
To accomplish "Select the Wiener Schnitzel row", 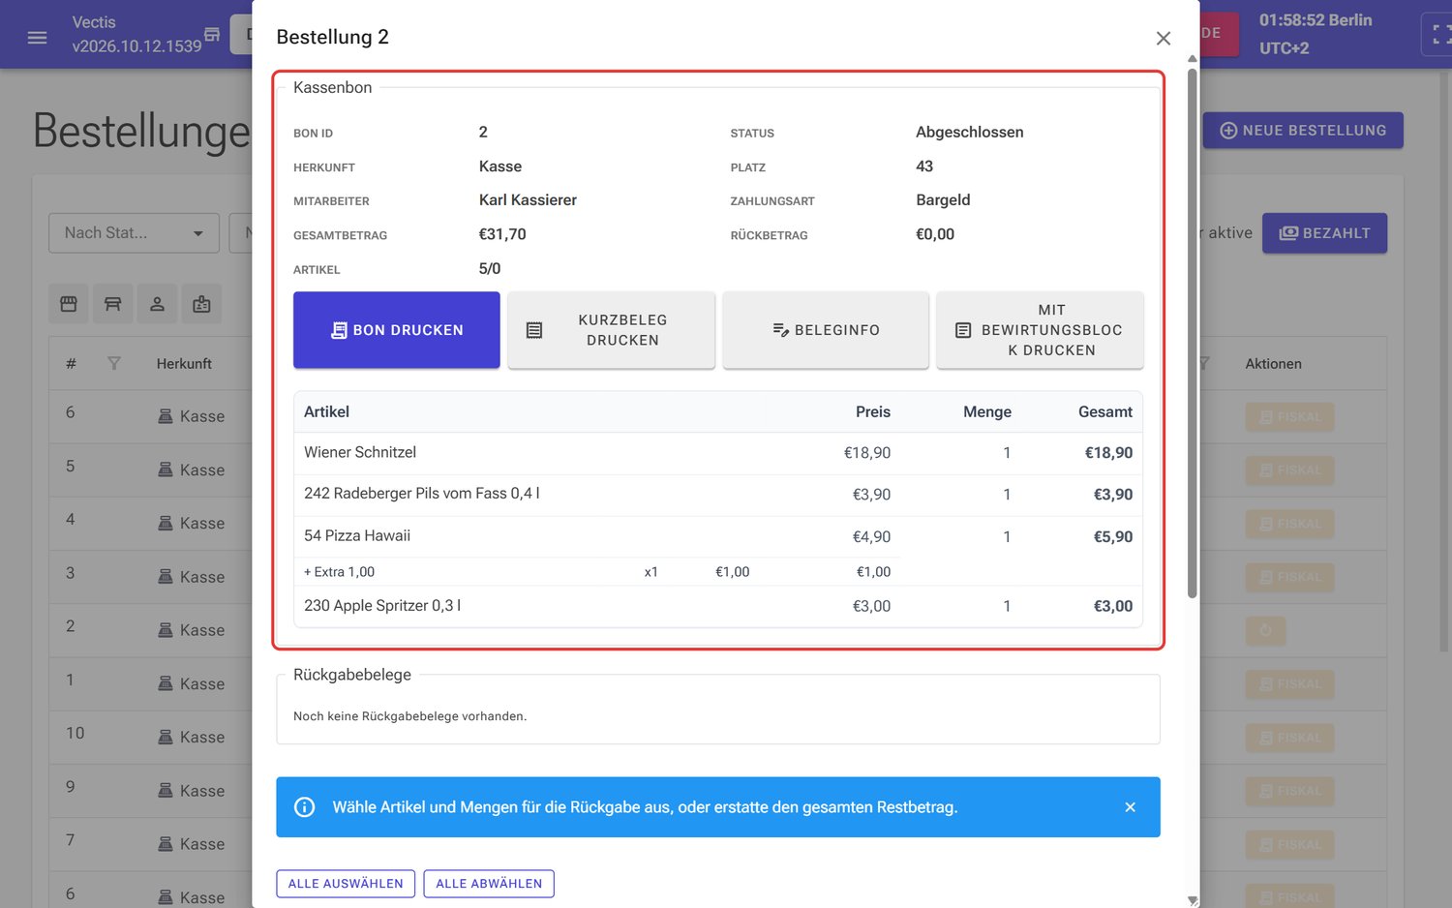I will [x=718, y=453].
